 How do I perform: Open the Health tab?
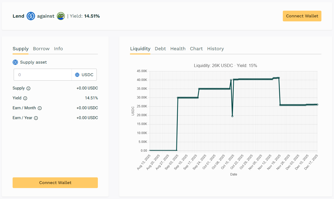coord(178,49)
